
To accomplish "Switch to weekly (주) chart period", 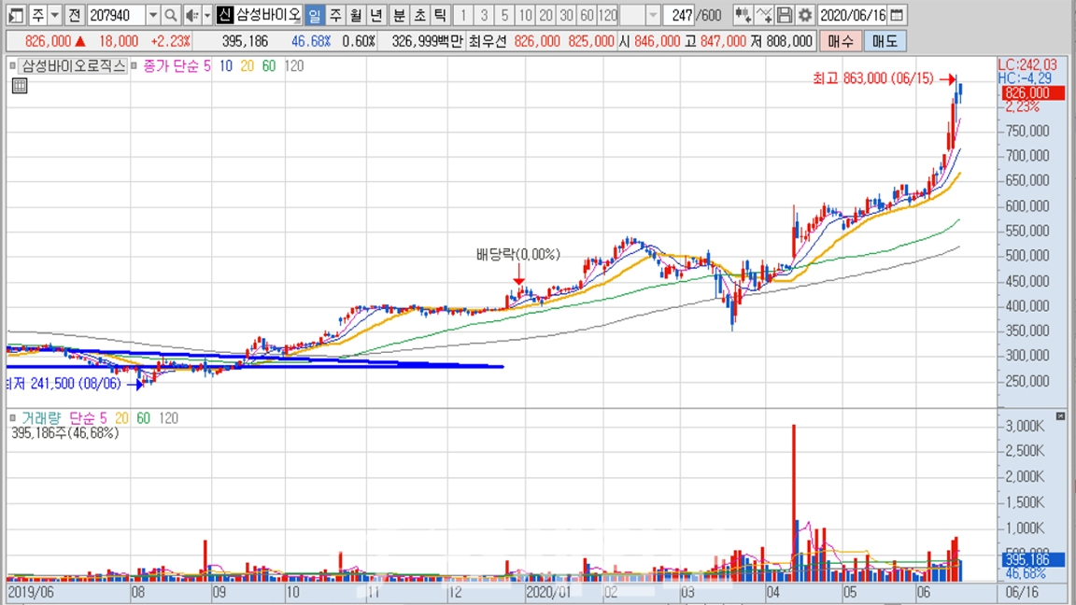I will (334, 15).
